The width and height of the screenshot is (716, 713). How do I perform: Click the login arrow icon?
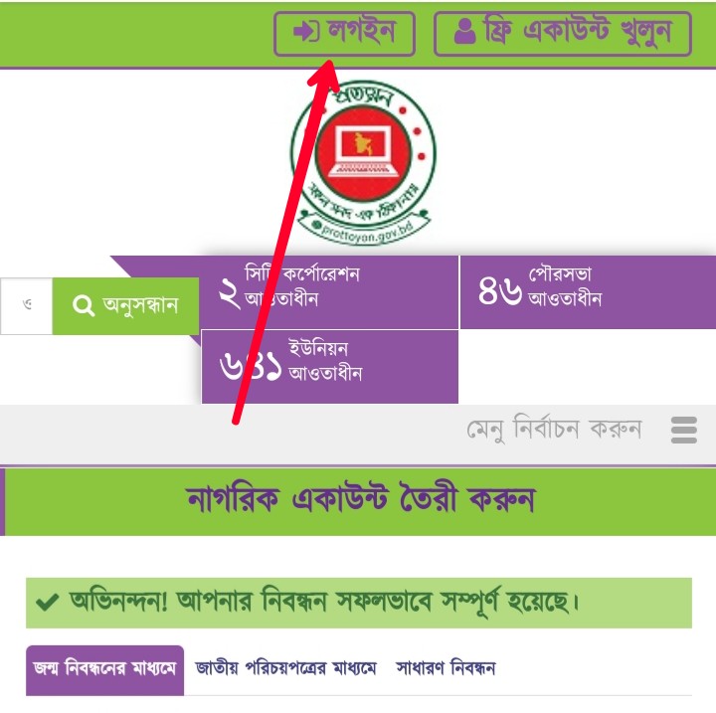(306, 32)
